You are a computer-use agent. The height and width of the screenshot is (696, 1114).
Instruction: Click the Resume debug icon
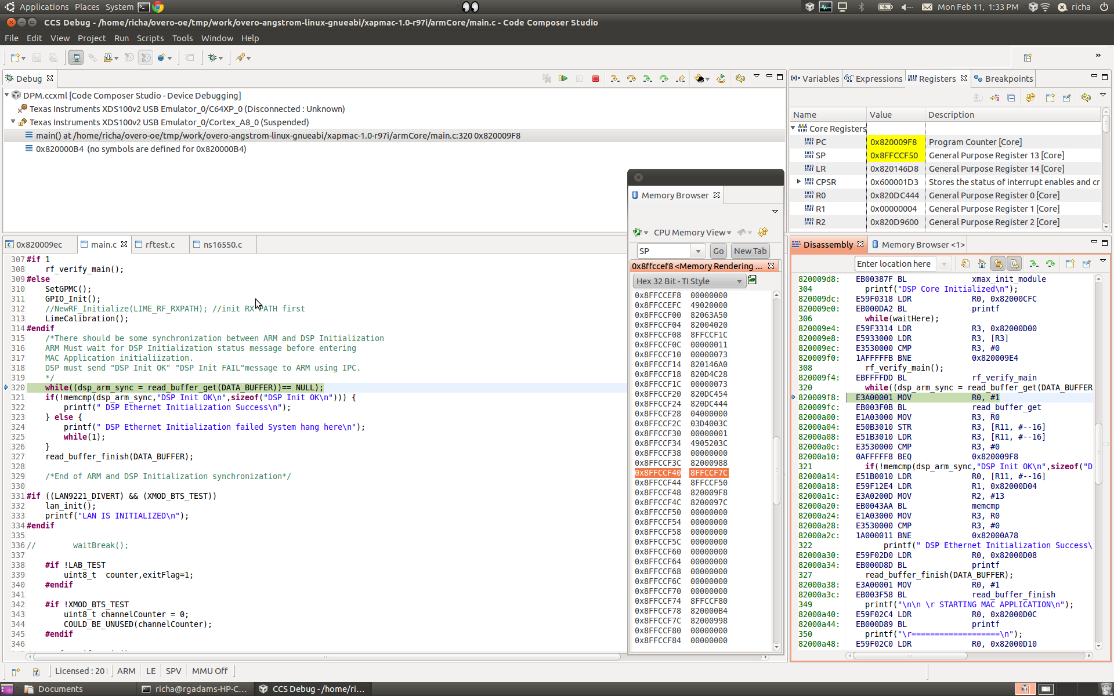(x=563, y=79)
